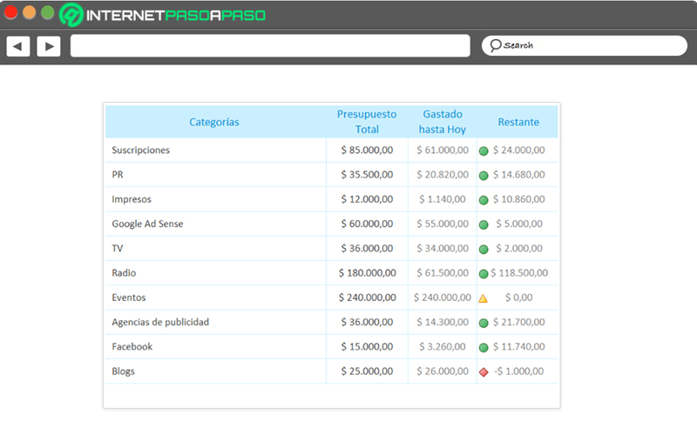The height and width of the screenshot is (435, 697).
Task: Select the Presupuesto Total column header
Action: click(367, 122)
